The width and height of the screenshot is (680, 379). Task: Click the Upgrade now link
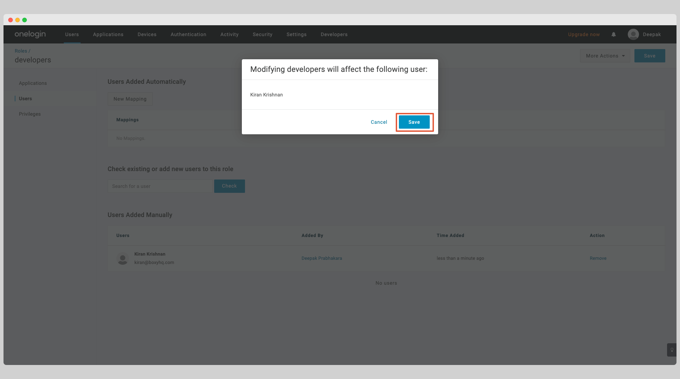[584, 34]
